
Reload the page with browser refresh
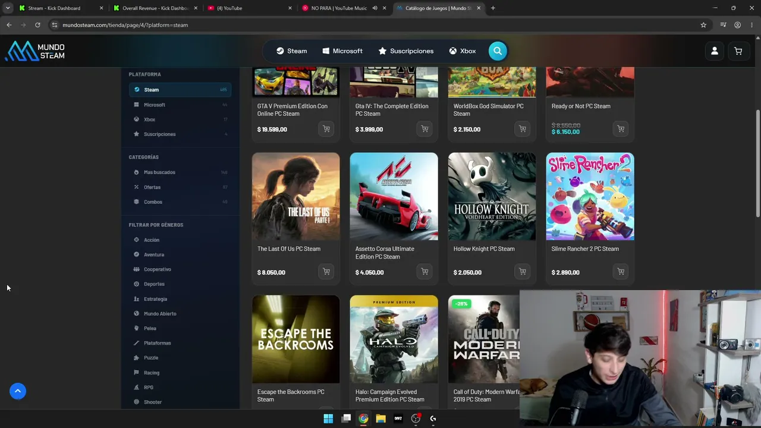pyautogui.click(x=37, y=25)
